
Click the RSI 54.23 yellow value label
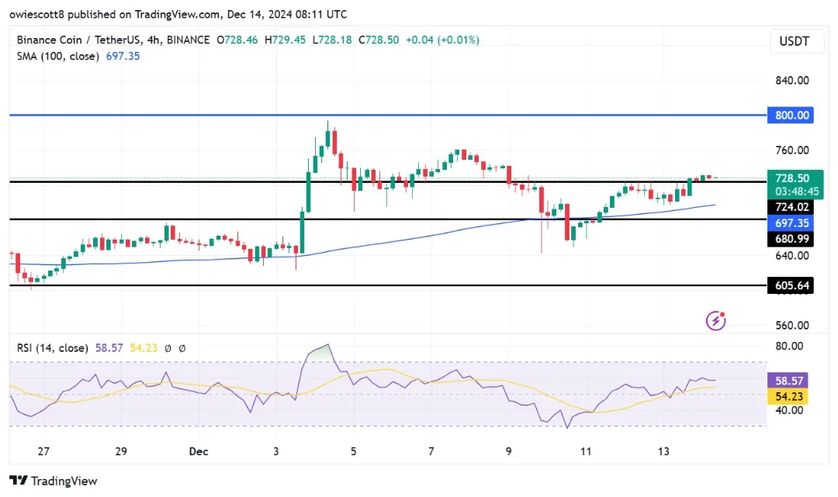788,396
